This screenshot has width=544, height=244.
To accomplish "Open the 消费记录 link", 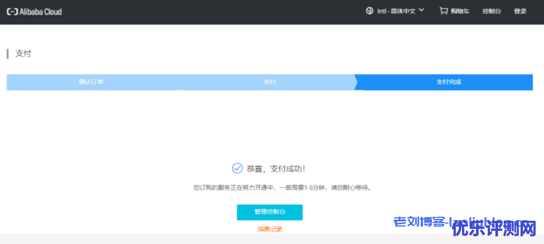I will click(x=270, y=229).
